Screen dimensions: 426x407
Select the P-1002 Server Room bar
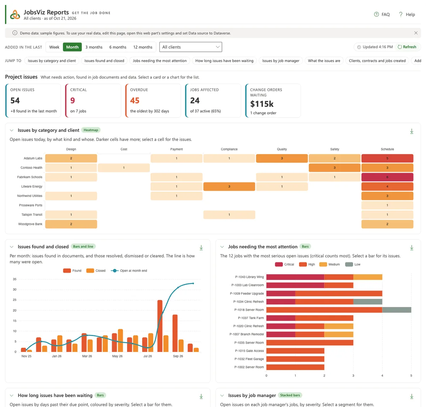(295, 367)
